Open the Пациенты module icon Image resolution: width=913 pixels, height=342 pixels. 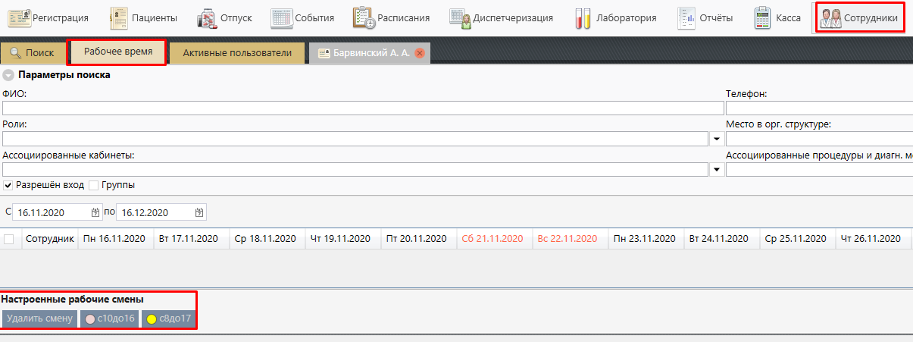pyautogui.click(x=119, y=18)
